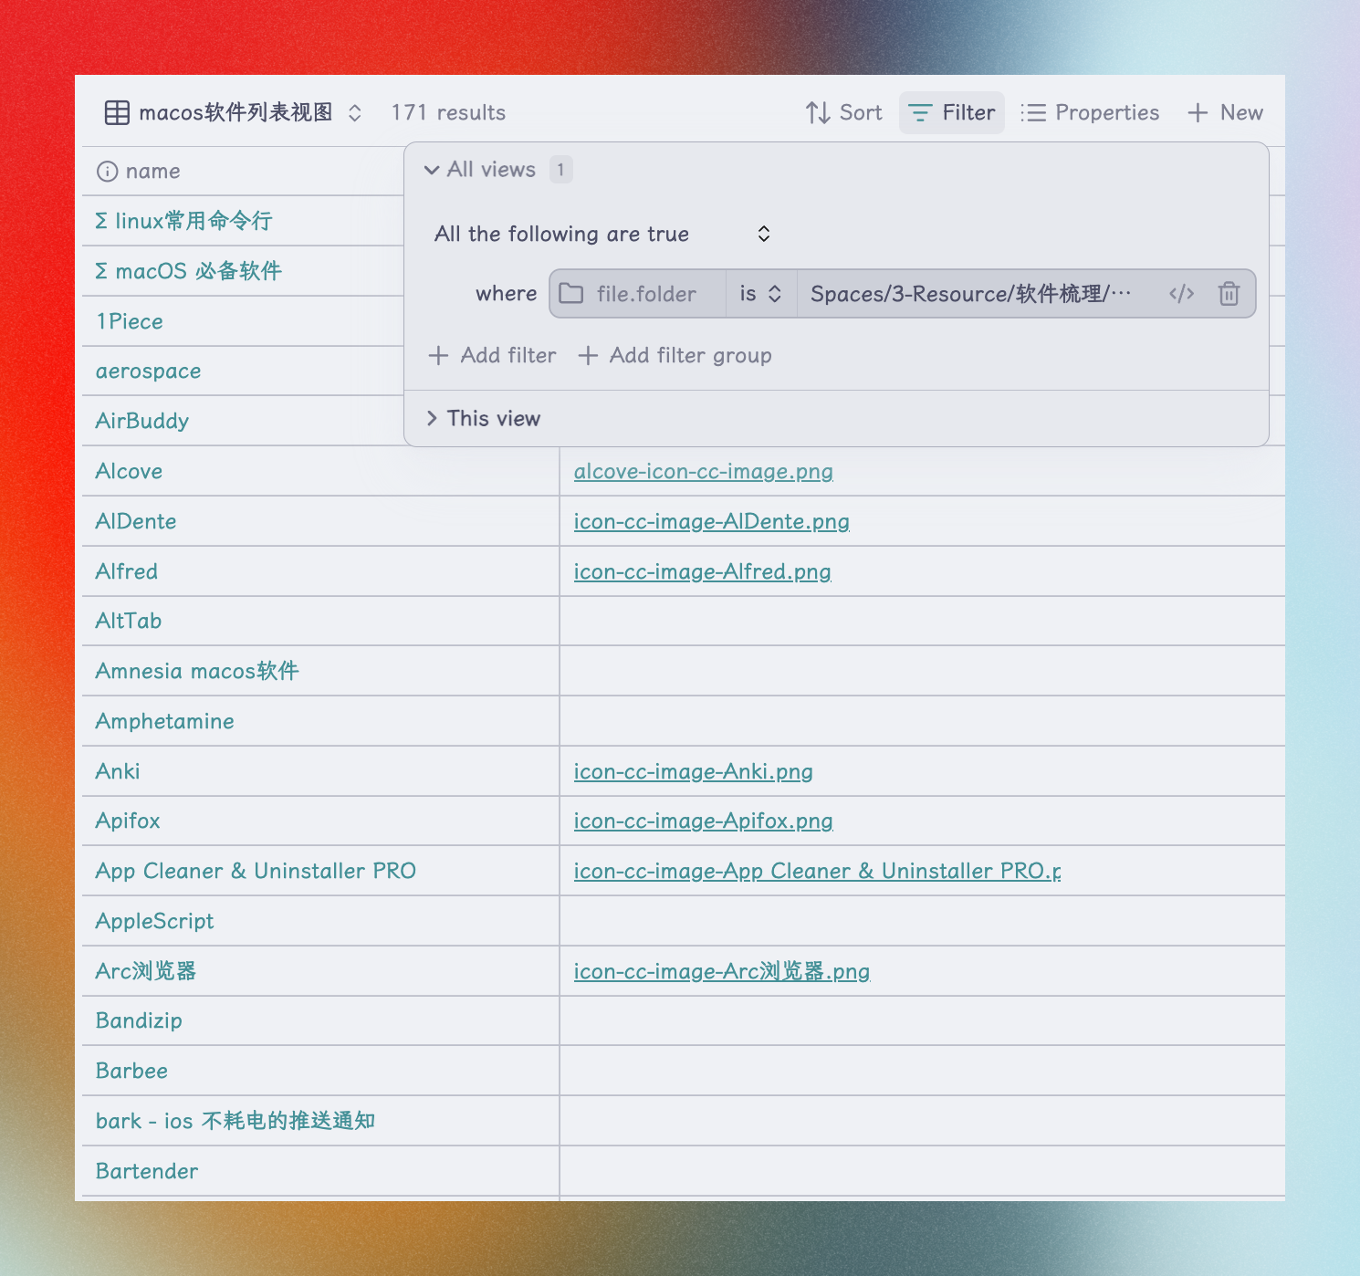Open the Alcove note
Image resolution: width=1360 pixels, height=1276 pixels.
(129, 471)
